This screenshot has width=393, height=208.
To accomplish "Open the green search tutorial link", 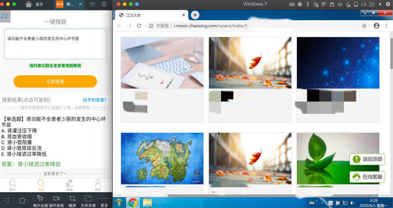I will tap(55, 65).
